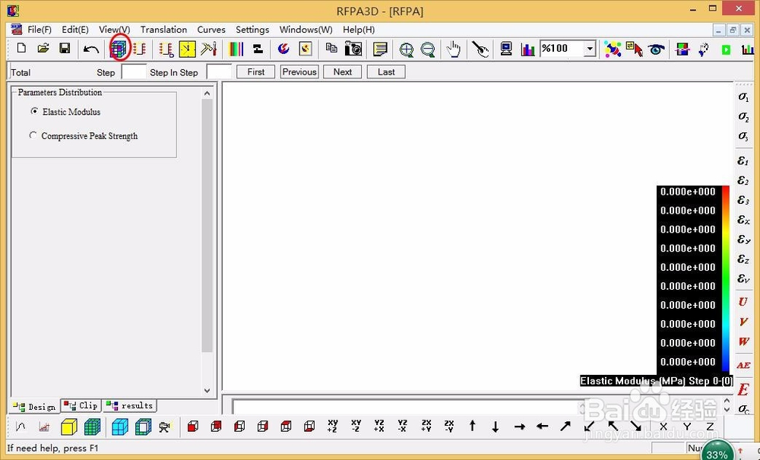Open the View(V) menu
Screen dimensions: 760x460
(x=115, y=30)
